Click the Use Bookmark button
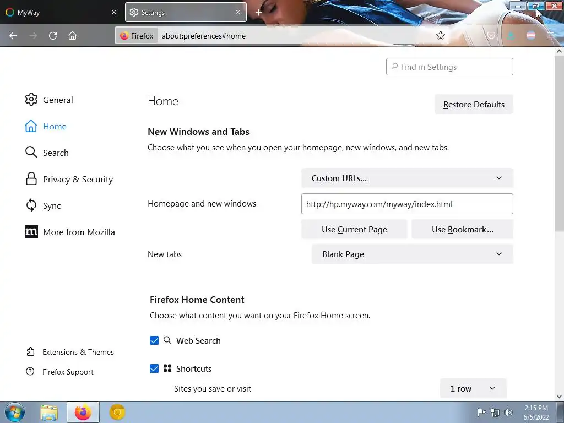 462,229
